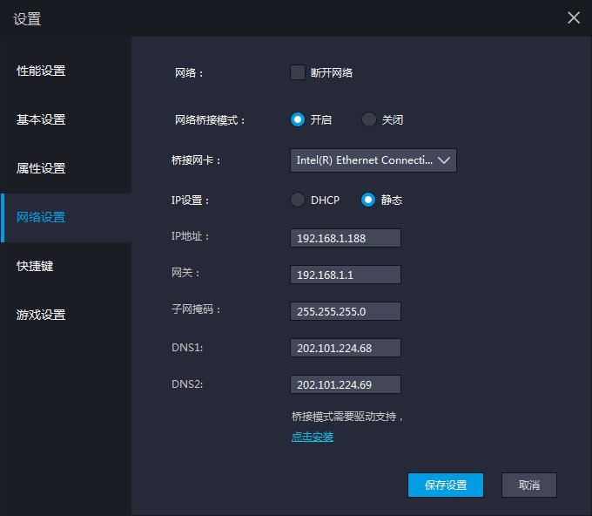Expand the 桥接网卡 adapter dropdown

click(x=373, y=160)
